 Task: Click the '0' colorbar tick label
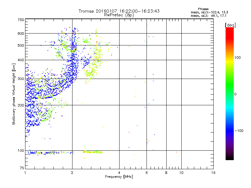(x=235, y=94)
